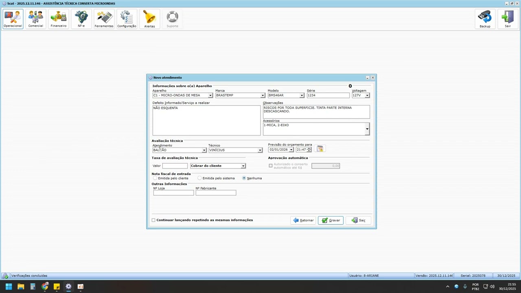Click the automatic approval R$ amount field
Image resolution: width=521 pixels, height=293 pixels.
click(x=326, y=166)
